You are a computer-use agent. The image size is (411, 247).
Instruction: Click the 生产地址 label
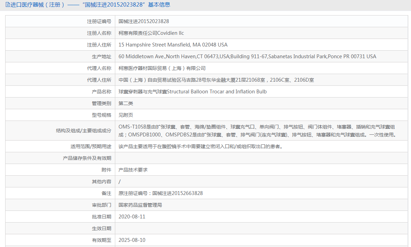(101, 57)
